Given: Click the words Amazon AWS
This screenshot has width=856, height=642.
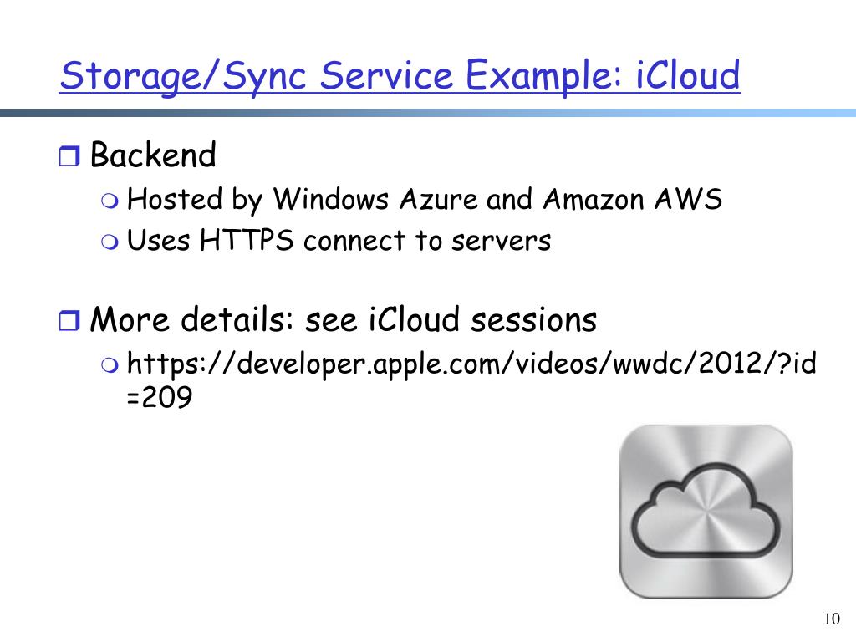Looking at the screenshot, I should pos(633,199).
